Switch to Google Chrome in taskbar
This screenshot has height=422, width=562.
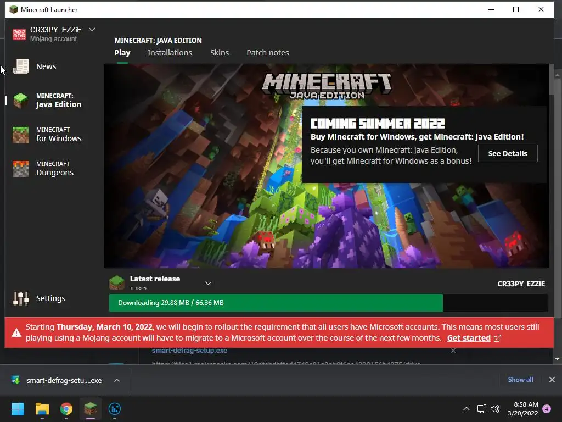coord(66,409)
